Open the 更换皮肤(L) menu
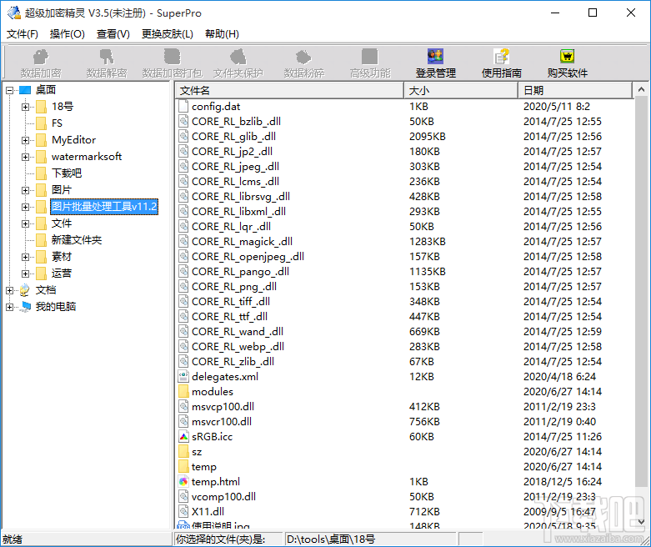Viewport: 651px width, 547px height. [x=167, y=34]
